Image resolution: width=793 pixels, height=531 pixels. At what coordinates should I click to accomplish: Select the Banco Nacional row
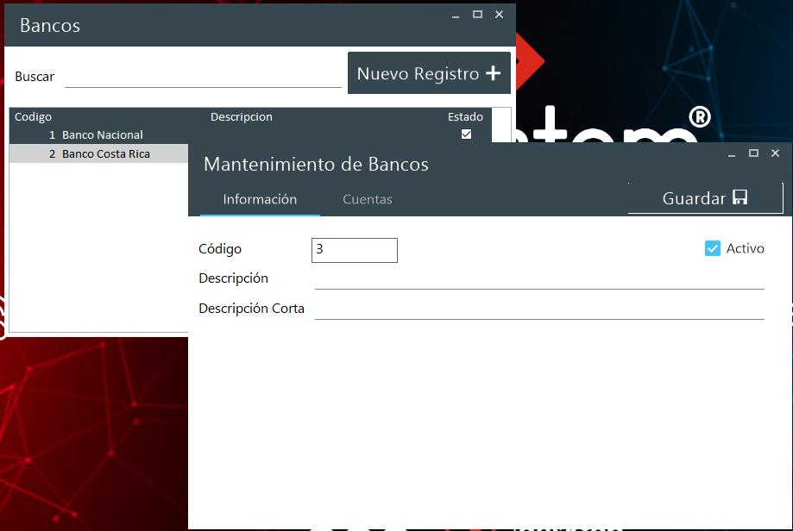coord(102,134)
